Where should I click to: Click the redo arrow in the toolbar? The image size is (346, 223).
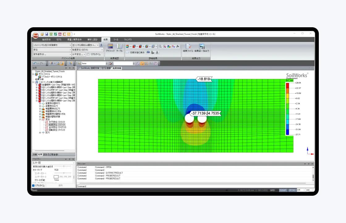tap(41, 63)
